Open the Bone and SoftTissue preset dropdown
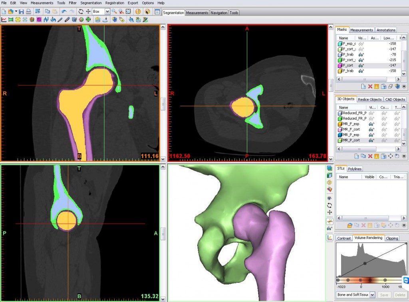This screenshot has height=302, width=409. (x=372, y=295)
